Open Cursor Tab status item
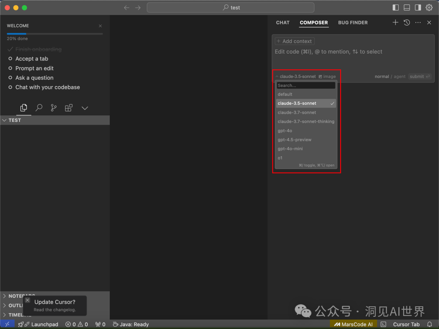Viewport: 439px width, 329px height. [406, 324]
